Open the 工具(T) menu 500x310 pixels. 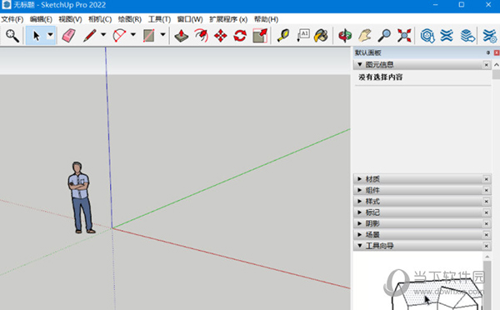pyautogui.click(x=159, y=19)
